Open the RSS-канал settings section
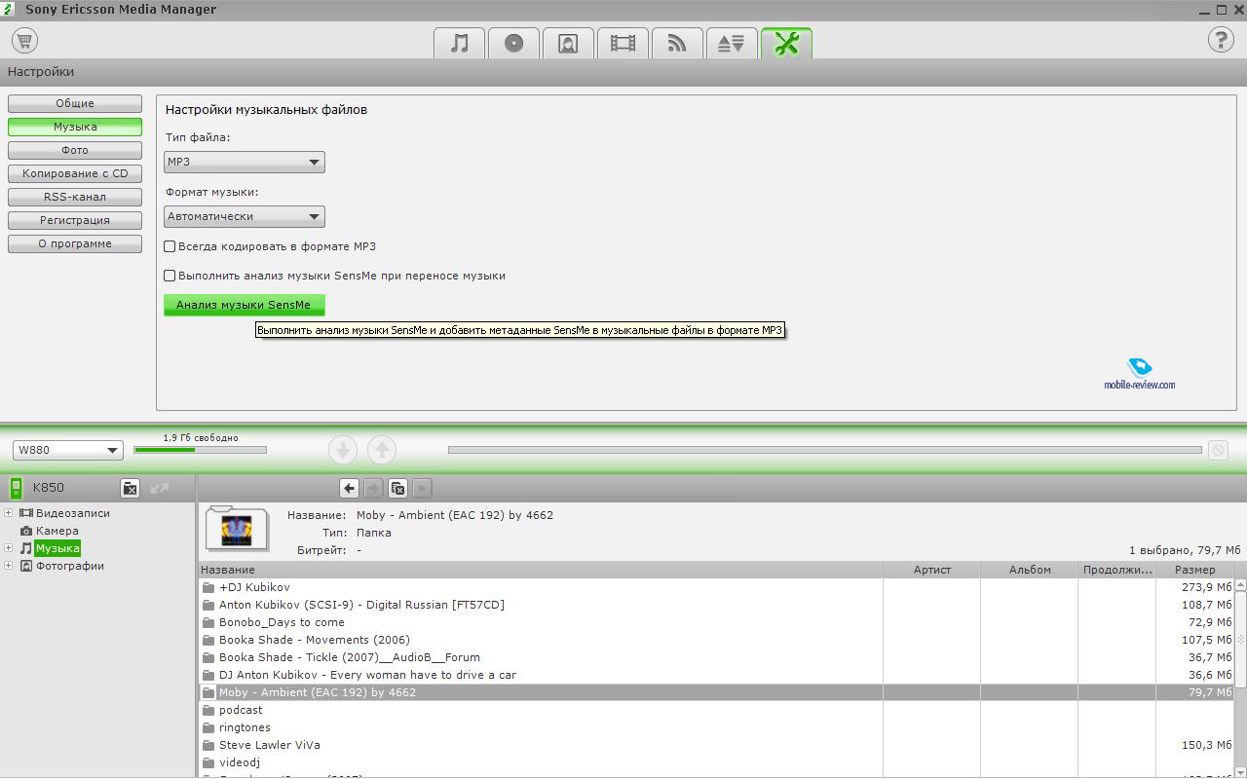 pyautogui.click(x=75, y=197)
